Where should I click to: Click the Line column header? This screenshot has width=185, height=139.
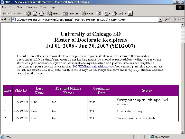tap(7, 90)
